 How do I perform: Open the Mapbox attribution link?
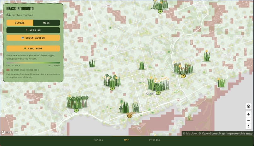coord(190,133)
